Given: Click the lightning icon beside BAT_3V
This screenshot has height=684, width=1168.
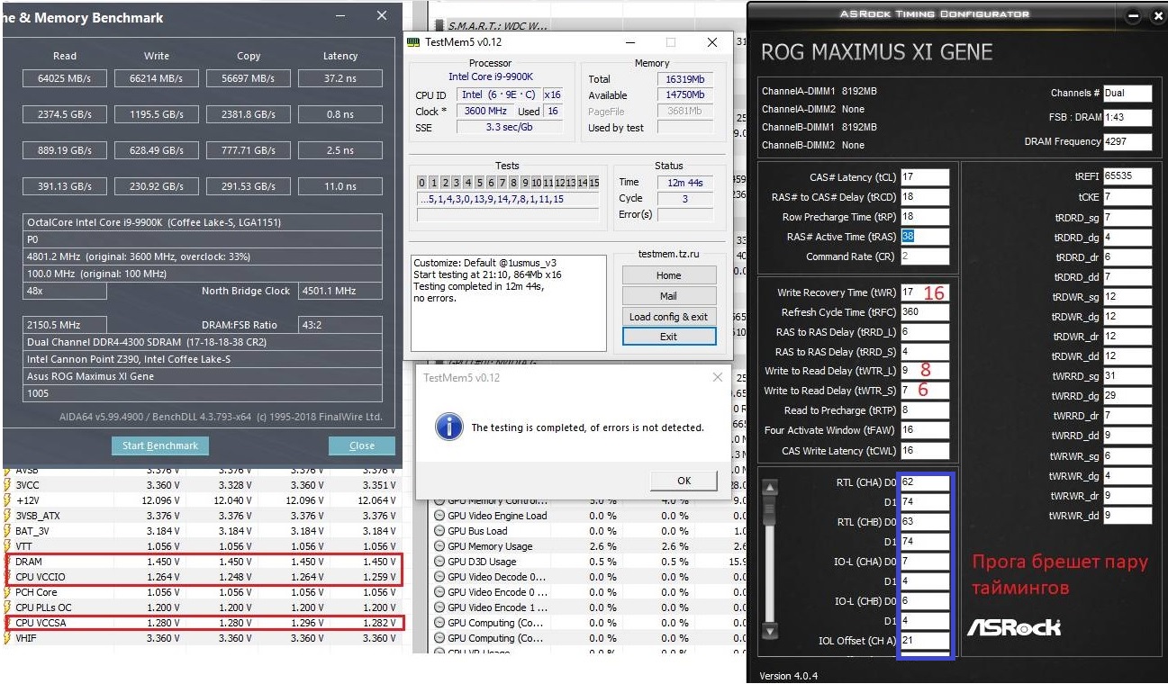Looking at the screenshot, I should coord(6,531).
